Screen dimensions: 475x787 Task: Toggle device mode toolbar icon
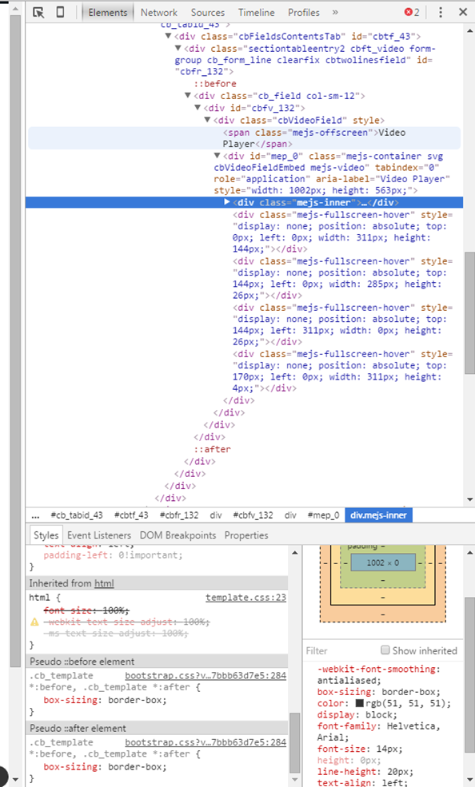(60, 12)
